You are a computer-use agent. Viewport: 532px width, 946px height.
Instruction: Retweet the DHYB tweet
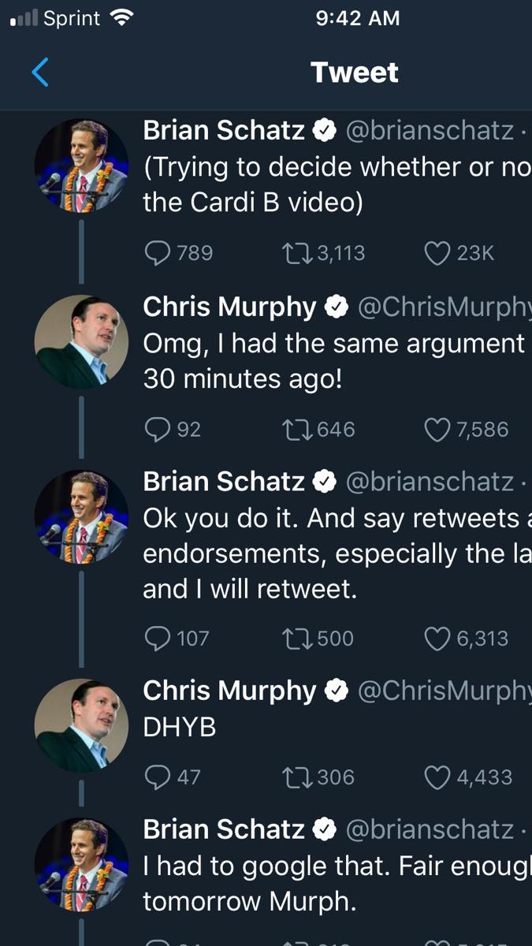coord(296,777)
